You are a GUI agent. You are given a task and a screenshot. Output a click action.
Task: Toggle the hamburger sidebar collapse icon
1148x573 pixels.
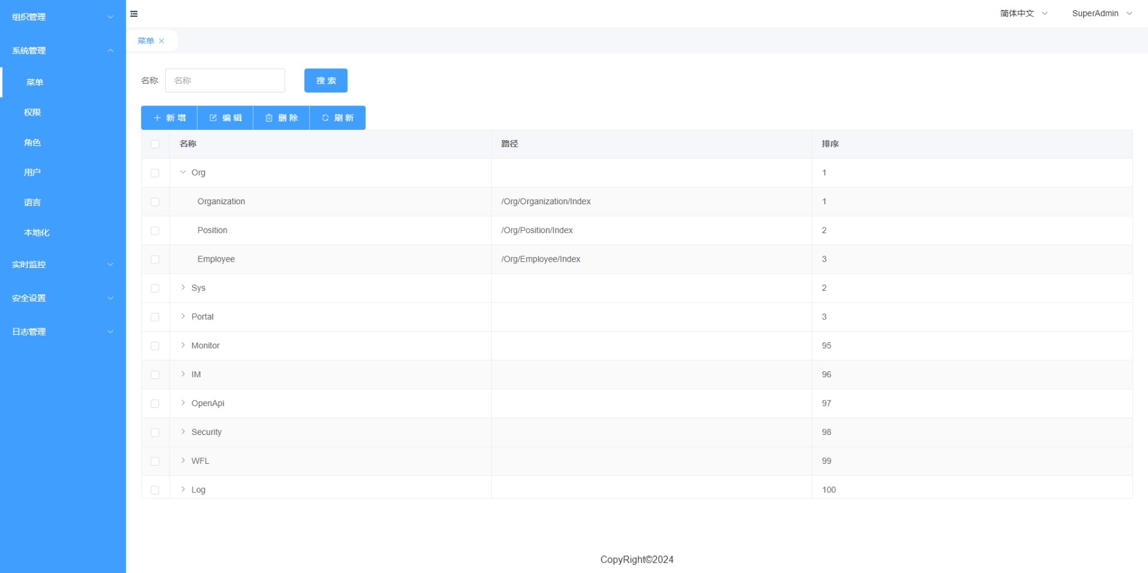tap(134, 13)
